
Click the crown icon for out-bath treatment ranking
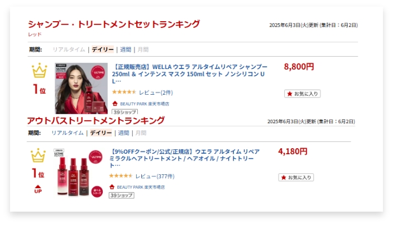click(x=38, y=155)
